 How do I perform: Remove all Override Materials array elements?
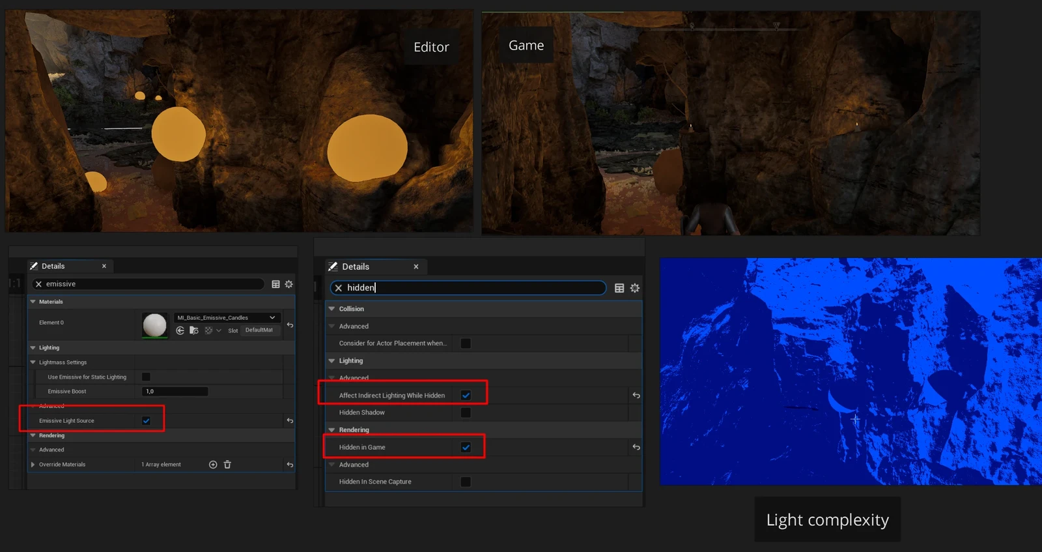(x=227, y=465)
